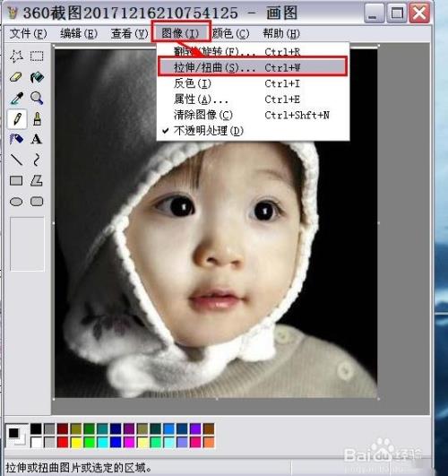Pick the lime green palette swatch
The height and width of the screenshot is (476, 448).
pos(90,442)
